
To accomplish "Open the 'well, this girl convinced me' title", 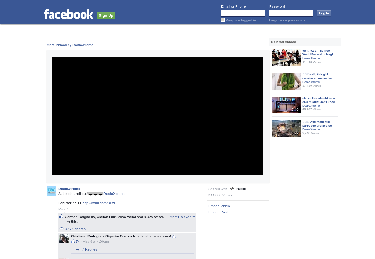I will 318,76.
